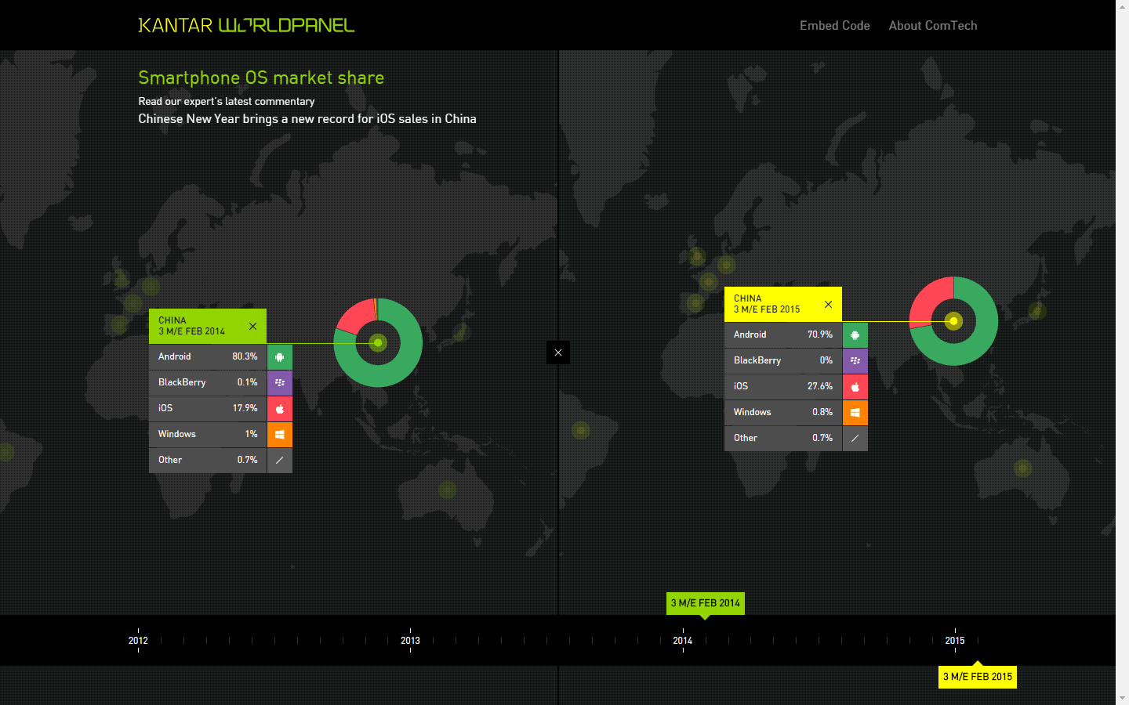The image size is (1129, 705).
Task: Select the Japan marker on the 2015 map
Action: [1037, 311]
